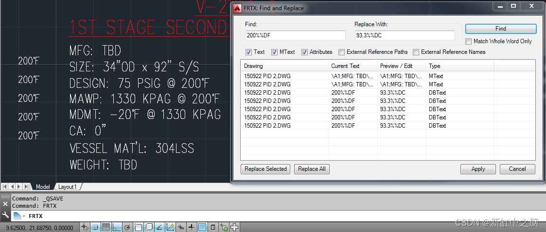Toggle Snap Mode in status bar
Image resolution: width=546 pixels, height=232 pixels.
pos(96,227)
